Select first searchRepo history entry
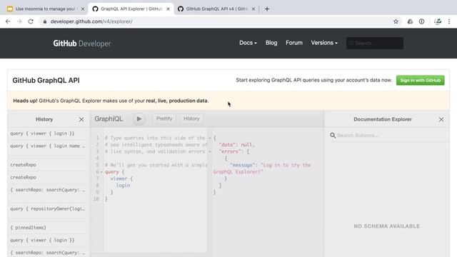457x257 pixels. pos(49,193)
